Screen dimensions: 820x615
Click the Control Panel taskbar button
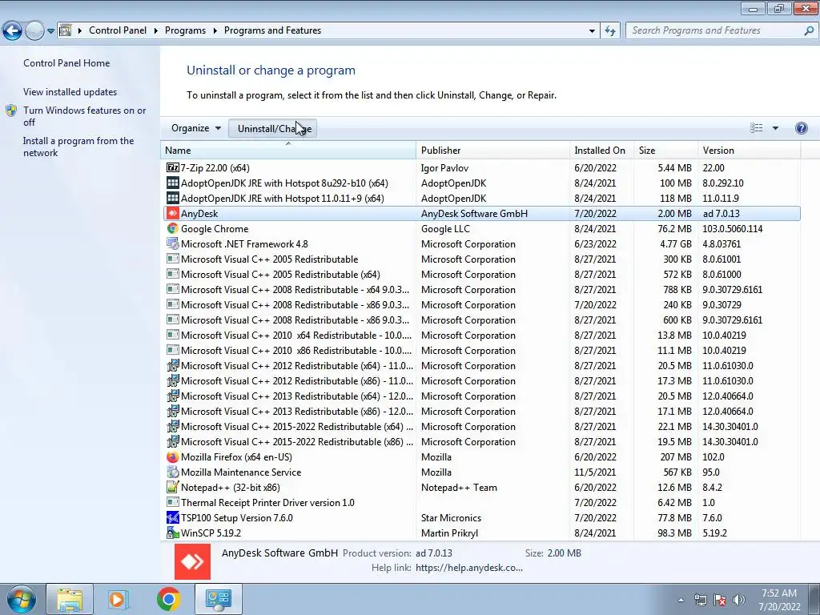[218, 599]
